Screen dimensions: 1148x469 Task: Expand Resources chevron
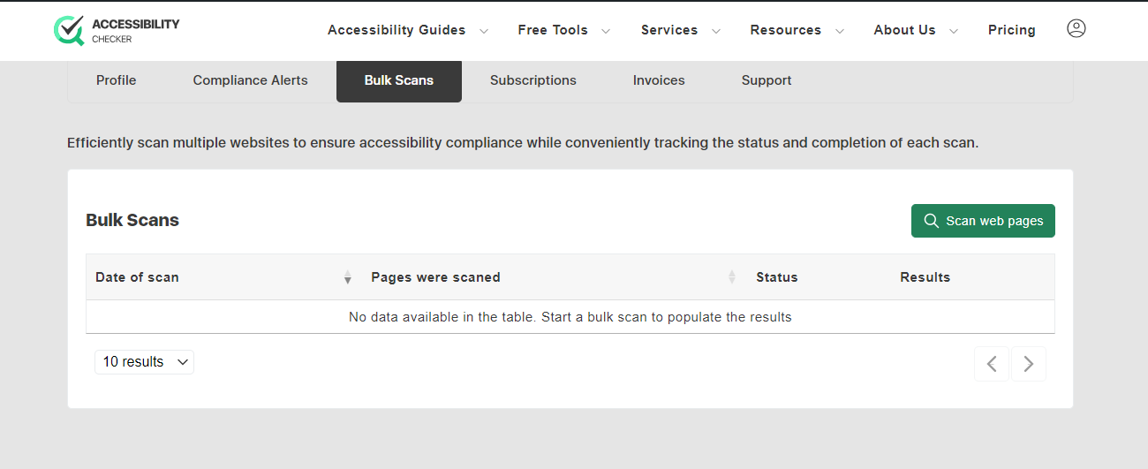click(x=839, y=31)
